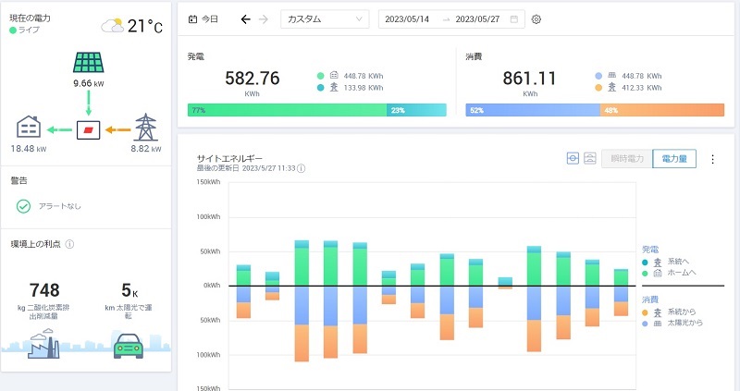Click the green 77% generation bar segment
The image size is (740, 391).
[287, 110]
